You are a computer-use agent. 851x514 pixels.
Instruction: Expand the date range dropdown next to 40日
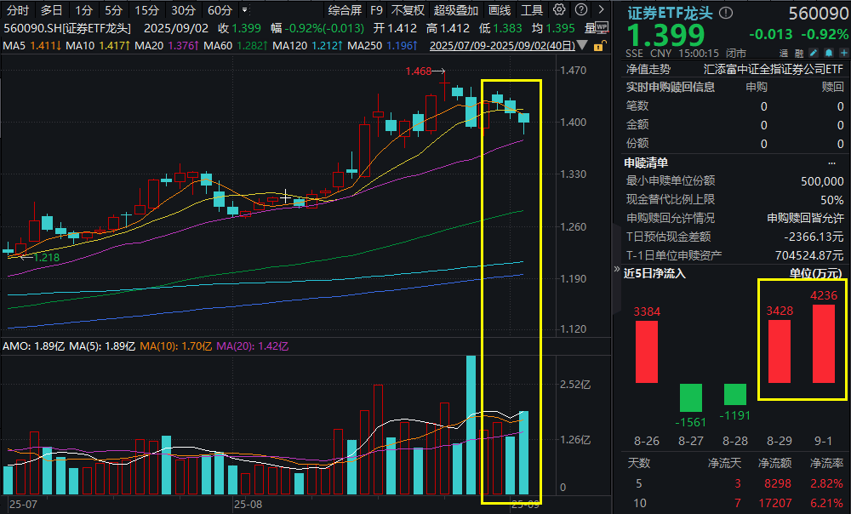[582, 46]
